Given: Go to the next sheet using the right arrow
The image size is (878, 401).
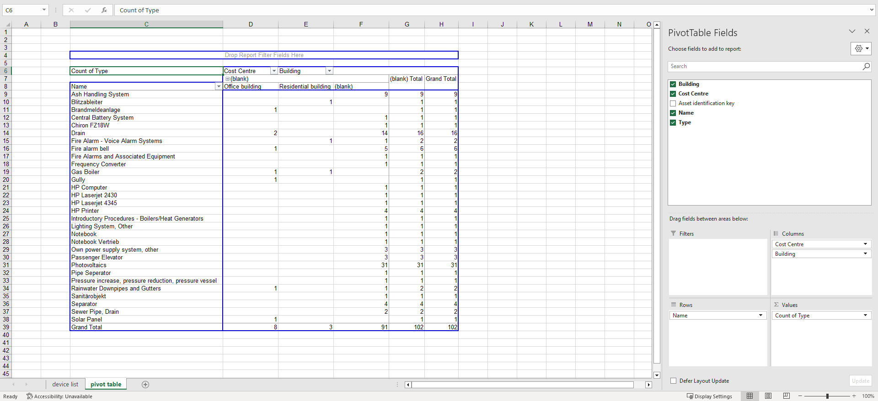Looking at the screenshot, I should (26, 385).
